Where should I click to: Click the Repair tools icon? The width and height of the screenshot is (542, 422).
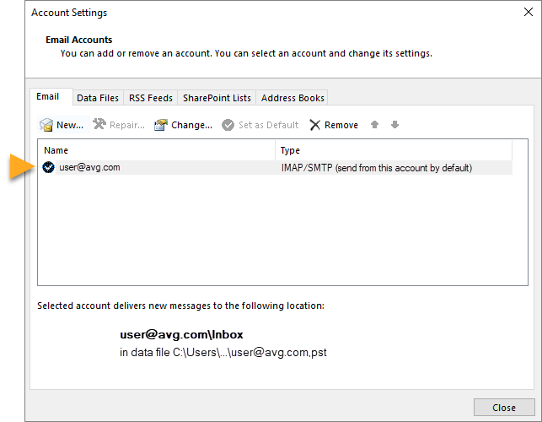pos(99,125)
